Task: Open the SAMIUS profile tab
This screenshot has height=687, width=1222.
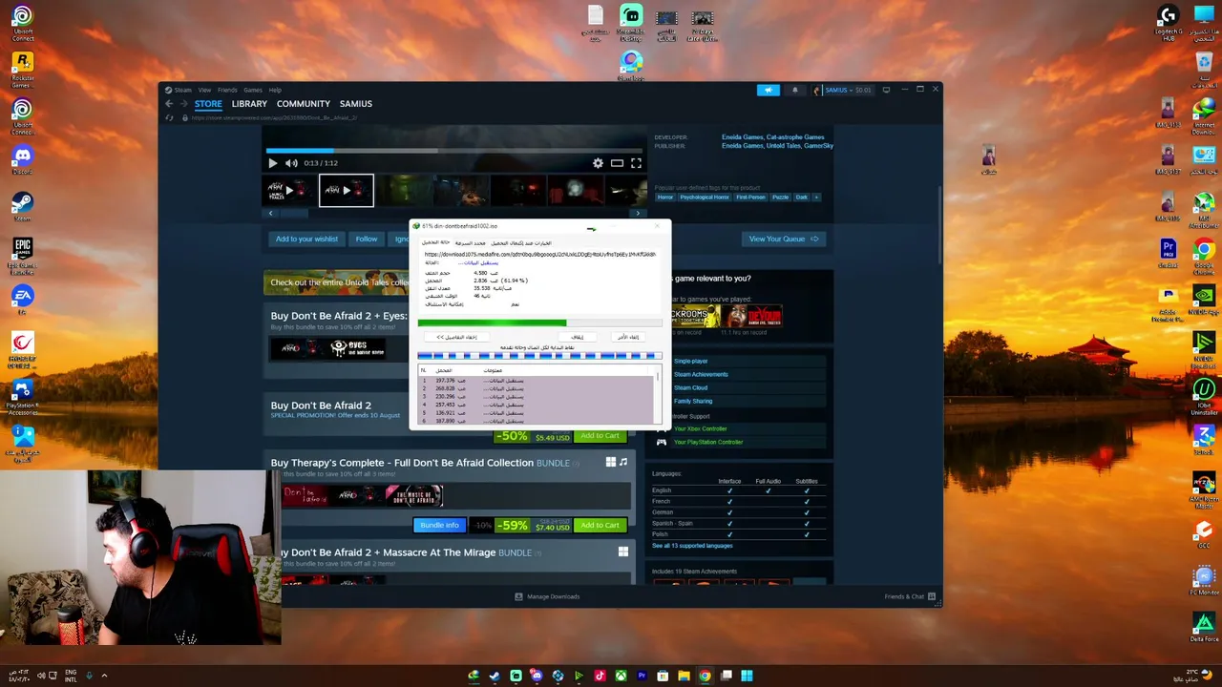Action: pos(356,104)
